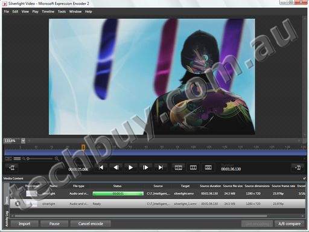Click the orange playhead marker on timeline

click(83, 147)
